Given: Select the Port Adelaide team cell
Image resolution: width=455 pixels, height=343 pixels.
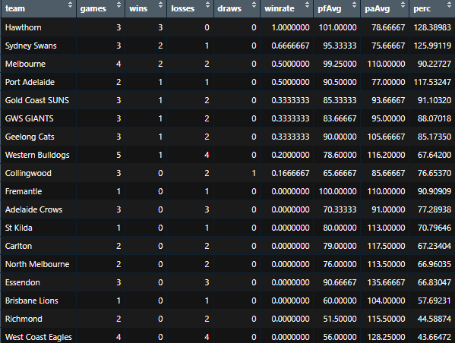Looking at the screenshot, I should coord(38,82).
